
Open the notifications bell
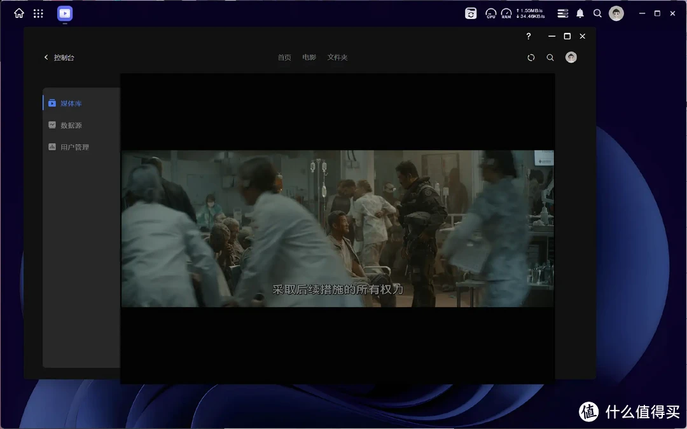pos(580,13)
